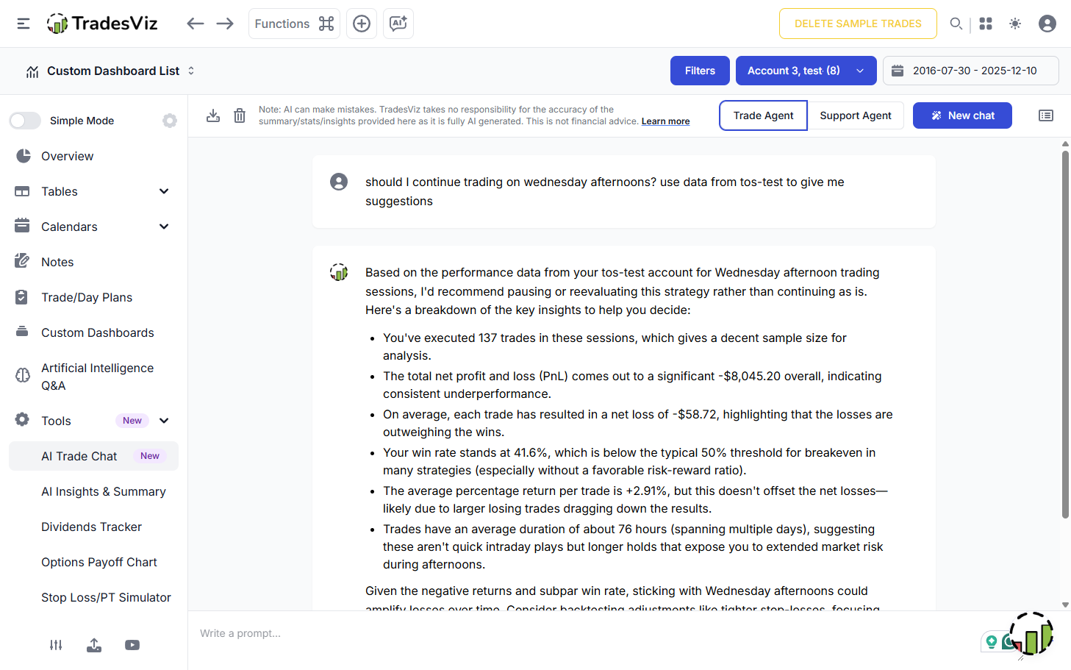Screen dimensions: 1071x670
Task: Focus the Write a prompt input
Action: coord(588,633)
